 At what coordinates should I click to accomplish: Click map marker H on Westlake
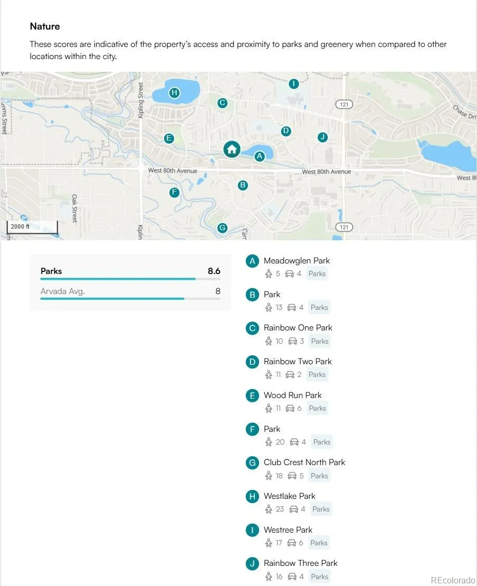pos(174,93)
